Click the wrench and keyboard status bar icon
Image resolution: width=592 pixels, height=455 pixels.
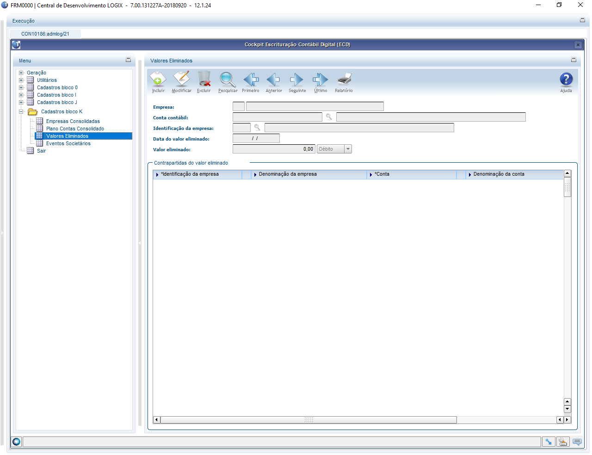[x=563, y=442]
